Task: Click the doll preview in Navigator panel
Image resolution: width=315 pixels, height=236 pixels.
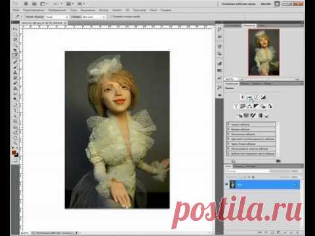Action: click(264, 52)
